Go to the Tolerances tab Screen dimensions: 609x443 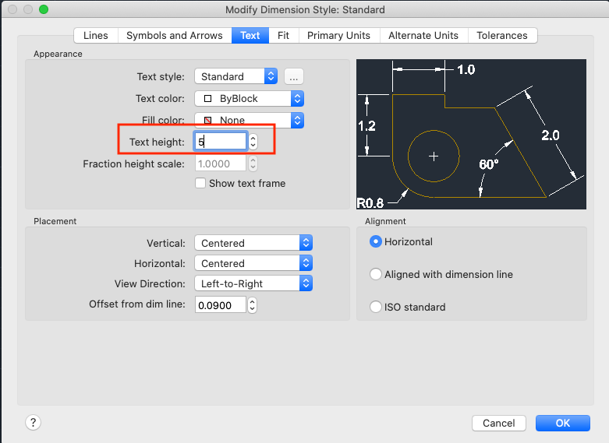point(502,35)
